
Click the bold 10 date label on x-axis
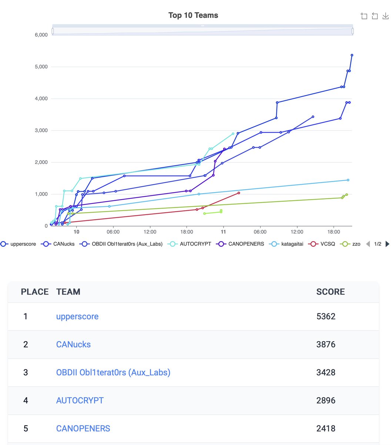pyautogui.click(x=77, y=232)
